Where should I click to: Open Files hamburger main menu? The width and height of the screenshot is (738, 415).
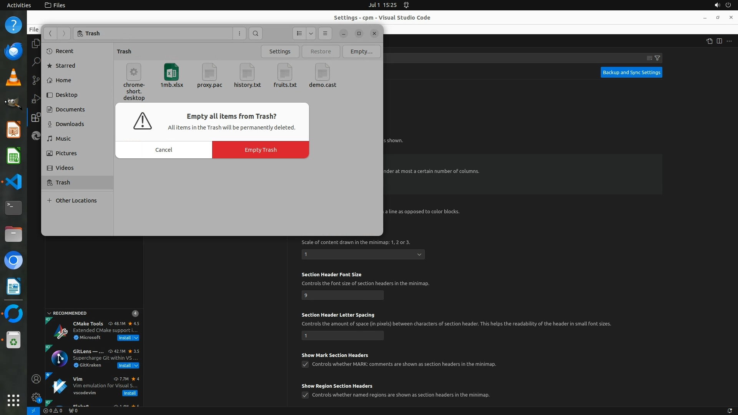tap(325, 33)
